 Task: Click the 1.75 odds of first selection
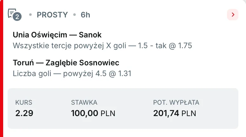185,46
